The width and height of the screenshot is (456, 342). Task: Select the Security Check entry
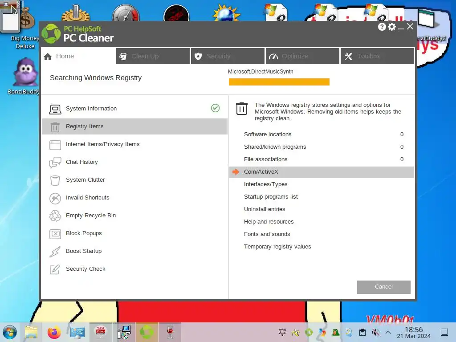(134, 269)
